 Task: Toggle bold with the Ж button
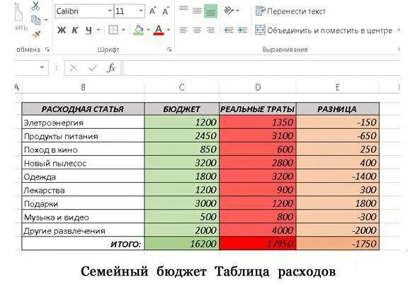click(62, 30)
